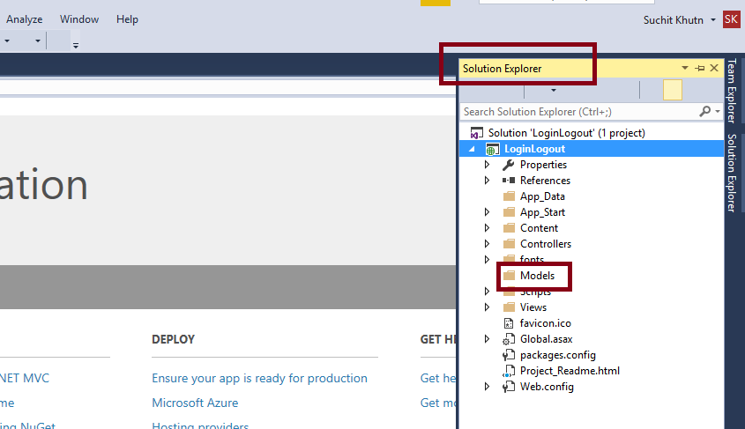The image size is (745, 429).
Task: Click the Global.asax file icon
Action: coord(508,339)
